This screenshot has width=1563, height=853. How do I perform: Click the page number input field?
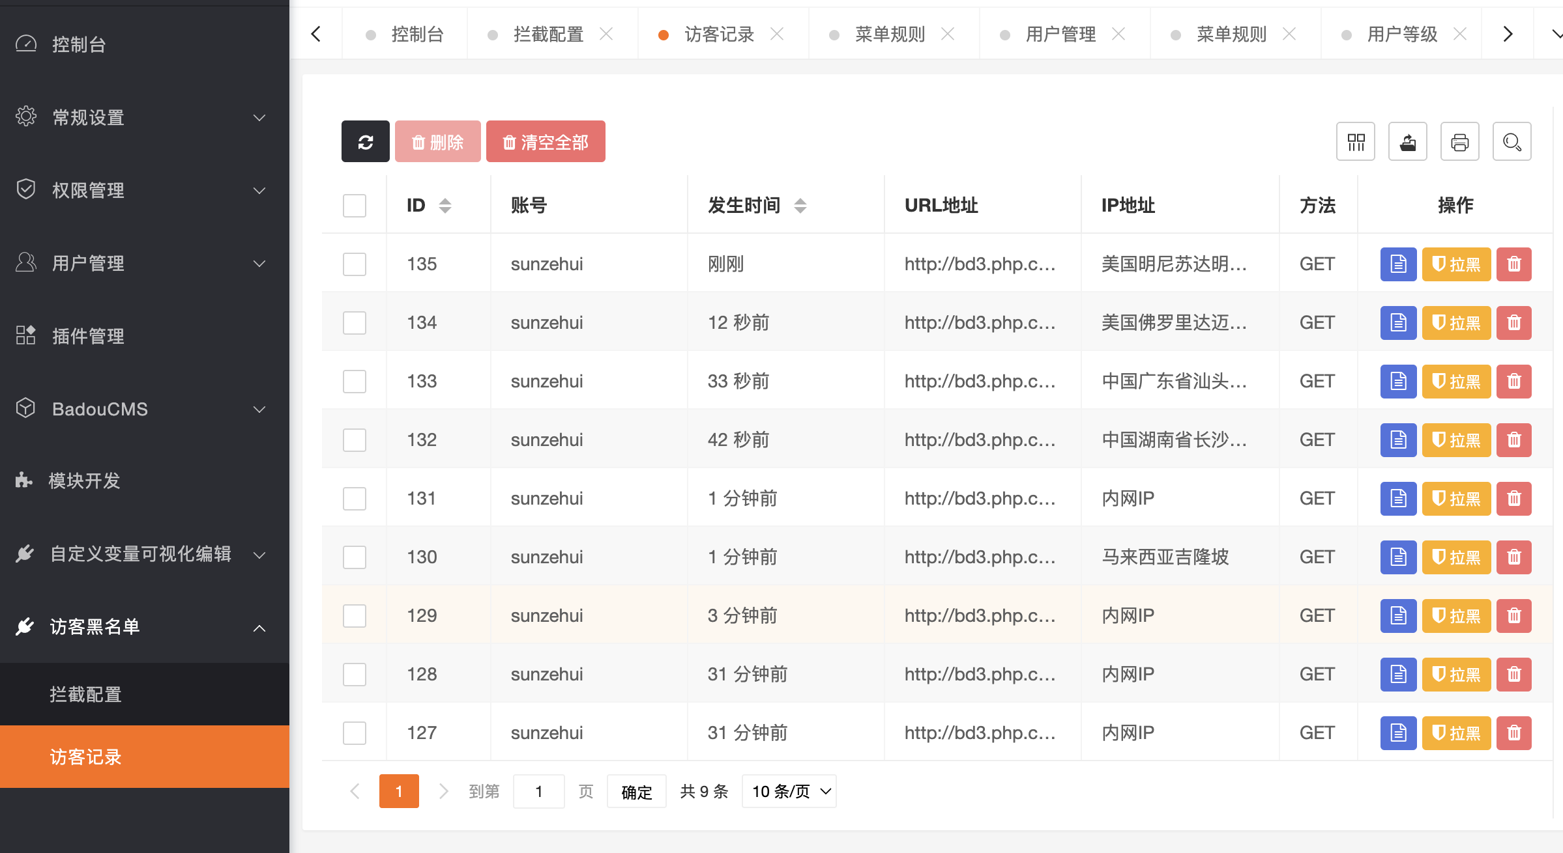(x=538, y=792)
